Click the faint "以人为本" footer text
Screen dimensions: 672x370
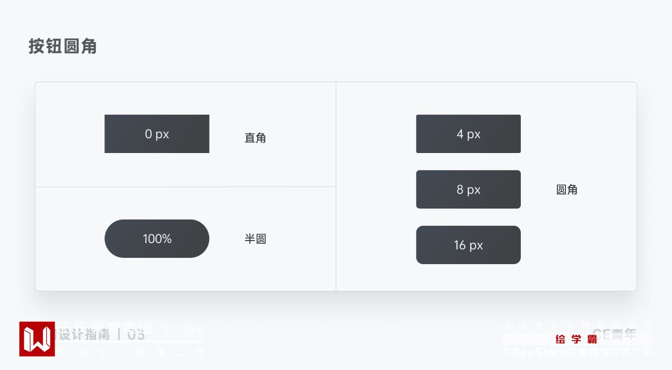184,330
